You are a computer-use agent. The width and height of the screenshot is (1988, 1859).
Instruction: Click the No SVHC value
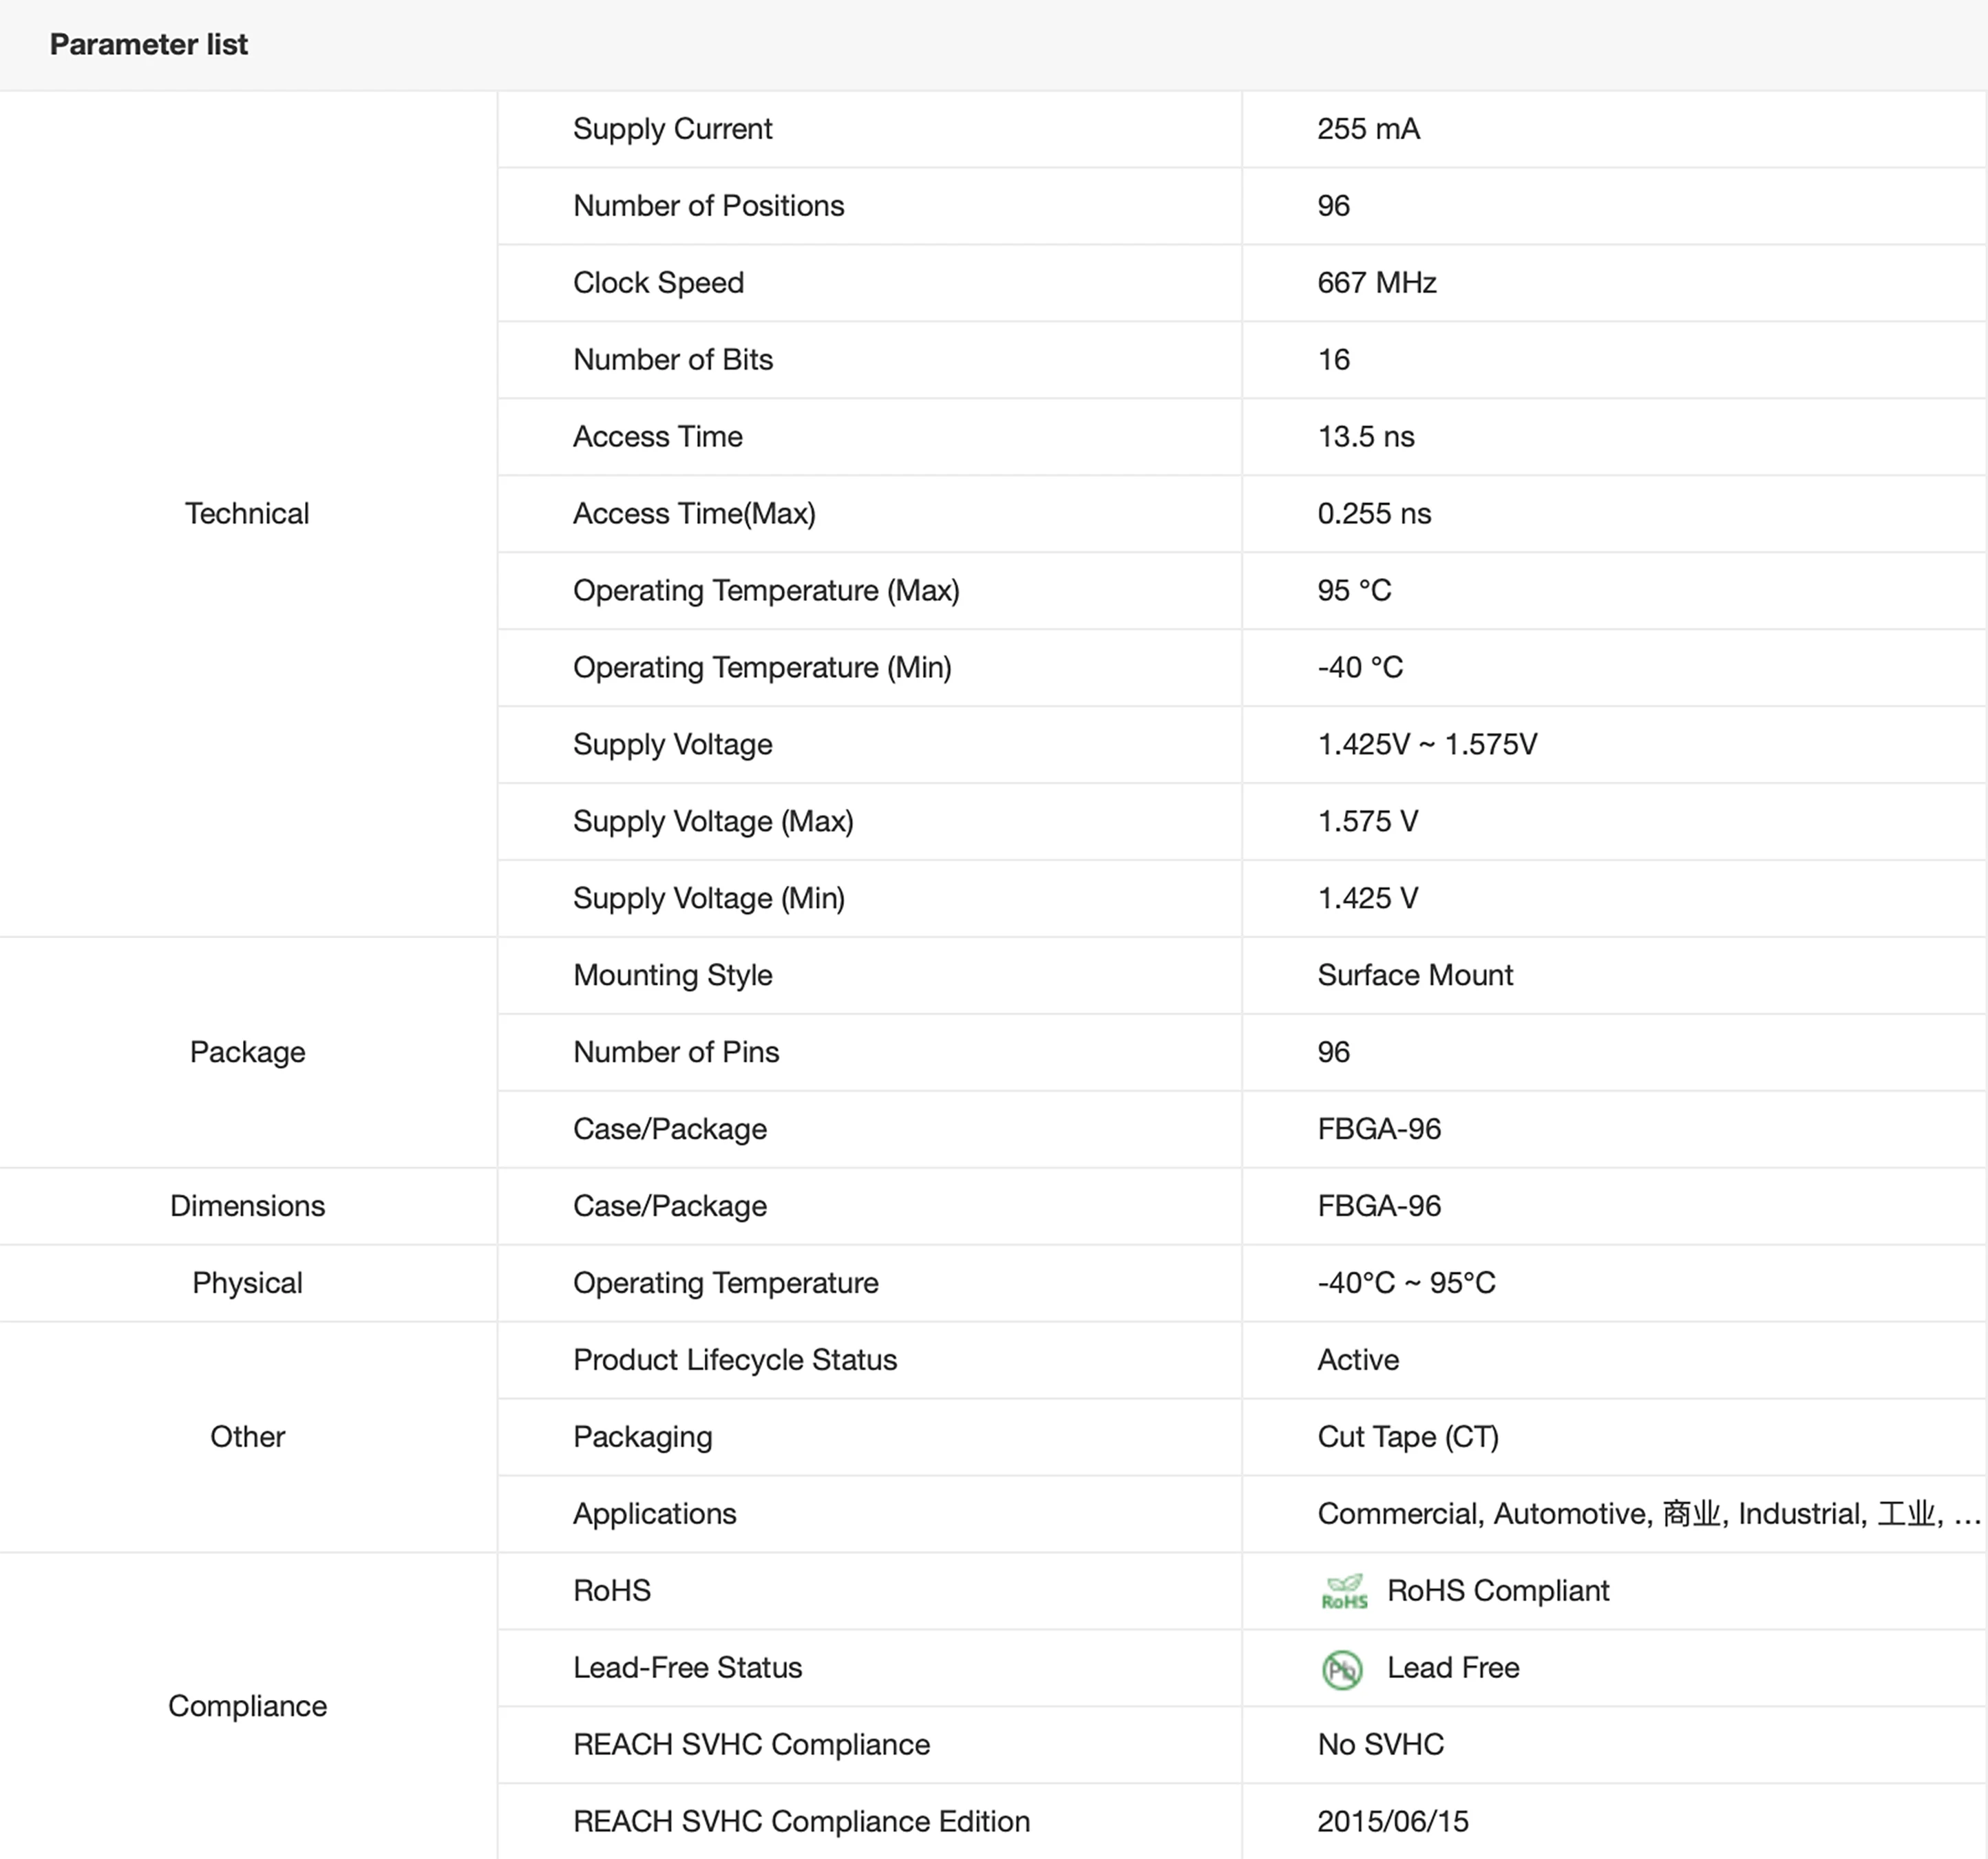[1380, 1745]
